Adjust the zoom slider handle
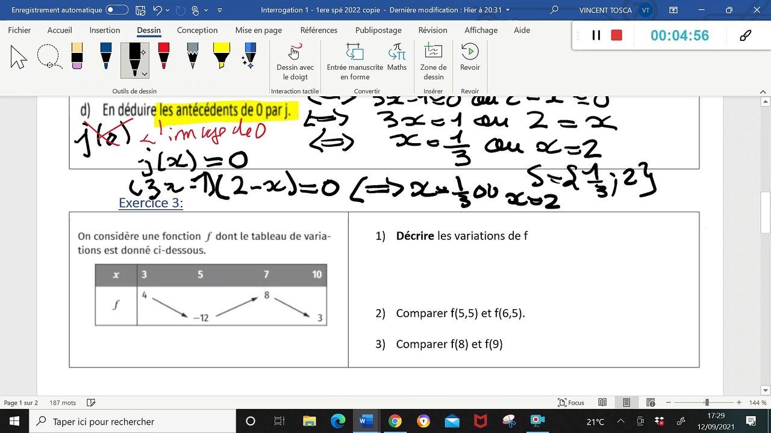This screenshot has width=771, height=433. pyautogui.click(x=707, y=403)
